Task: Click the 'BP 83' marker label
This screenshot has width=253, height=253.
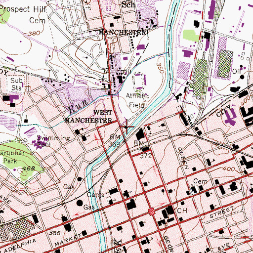Action: coord(109,6)
